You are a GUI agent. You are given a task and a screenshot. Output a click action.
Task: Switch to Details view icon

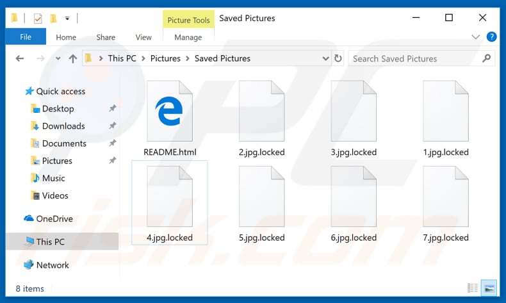pyautogui.click(x=473, y=288)
